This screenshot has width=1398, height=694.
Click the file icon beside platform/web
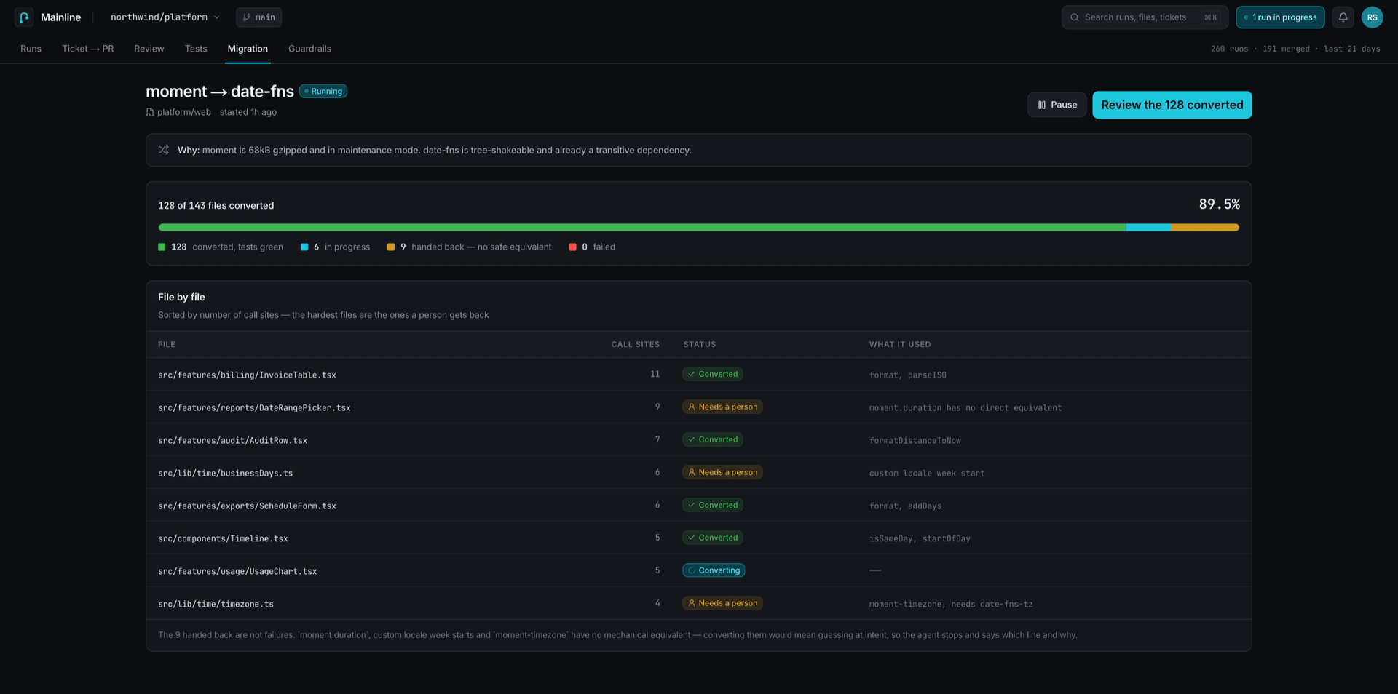point(150,112)
